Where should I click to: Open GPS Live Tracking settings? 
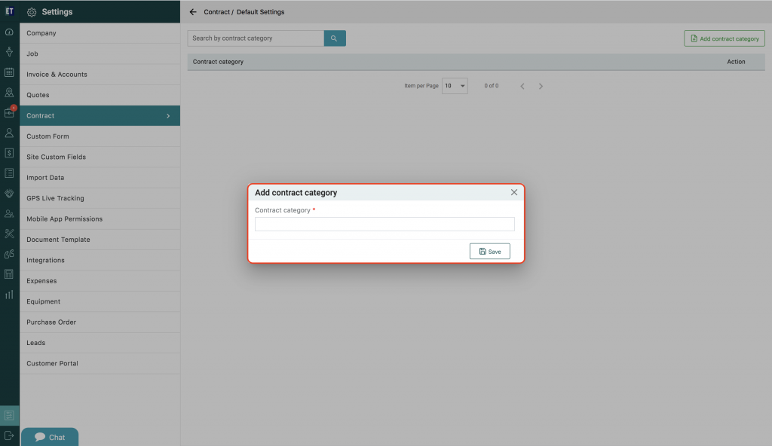coord(100,198)
